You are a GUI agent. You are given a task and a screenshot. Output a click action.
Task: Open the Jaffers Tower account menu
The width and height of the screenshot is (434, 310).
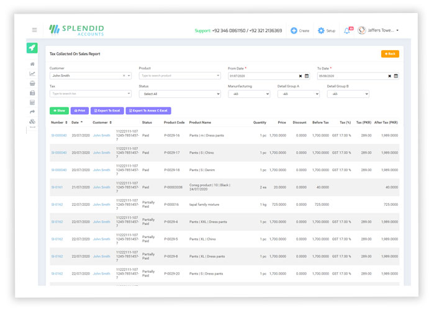tap(379, 30)
